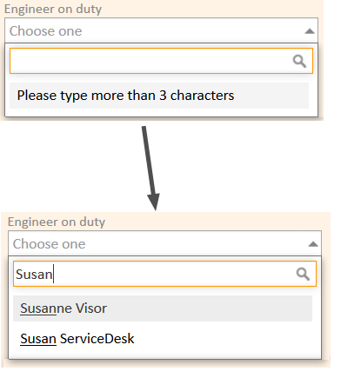Click the magnifier icon beside the typed Susan

(x=303, y=274)
